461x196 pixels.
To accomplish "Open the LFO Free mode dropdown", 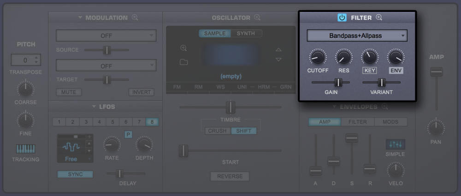I will (75, 159).
